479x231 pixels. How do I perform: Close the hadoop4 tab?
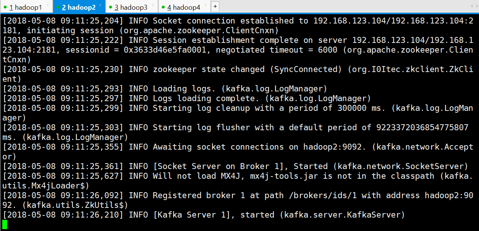coord(205,5)
